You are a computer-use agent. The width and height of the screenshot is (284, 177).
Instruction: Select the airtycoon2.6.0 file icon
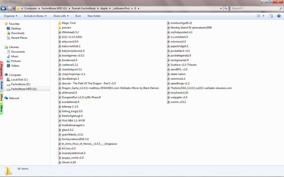60,42
